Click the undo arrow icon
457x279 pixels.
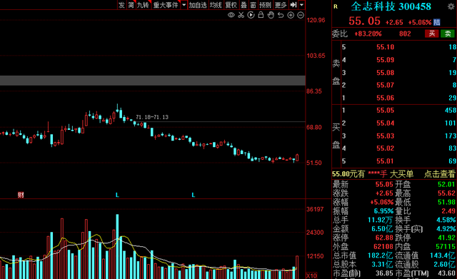(281, 15)
